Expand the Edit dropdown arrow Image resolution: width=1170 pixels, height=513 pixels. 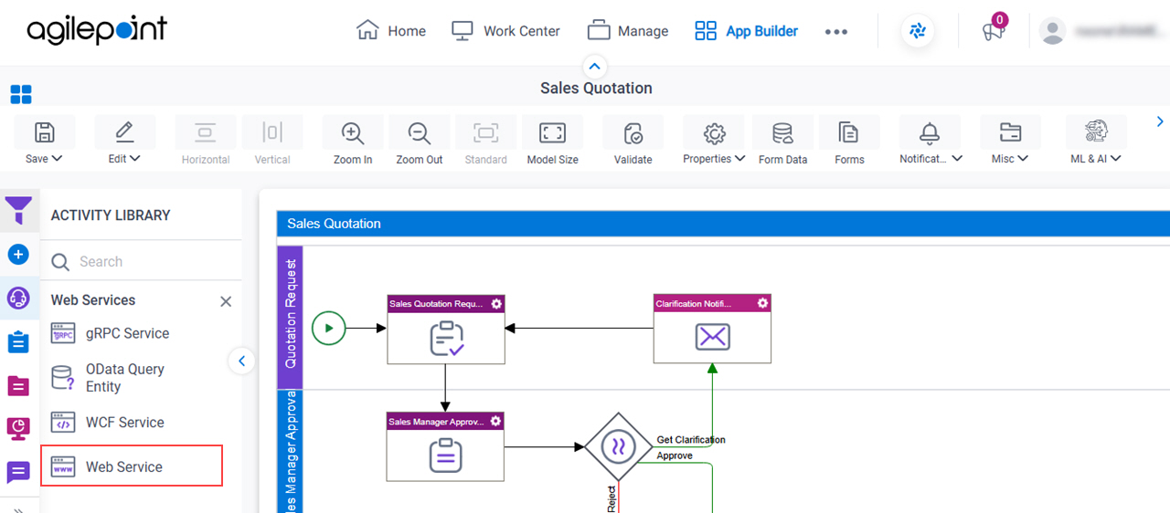pyautogui.click(x=136, y=158)
